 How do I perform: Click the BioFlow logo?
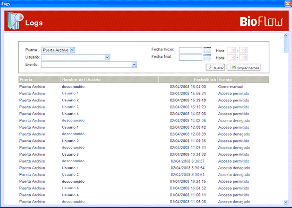click(x=261, y=22)
